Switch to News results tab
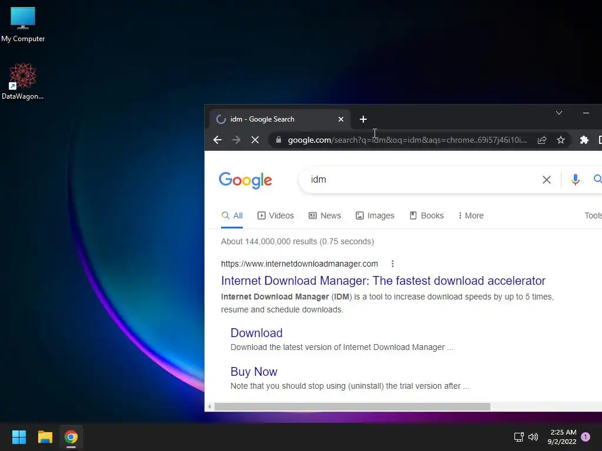 pos(325,216)
